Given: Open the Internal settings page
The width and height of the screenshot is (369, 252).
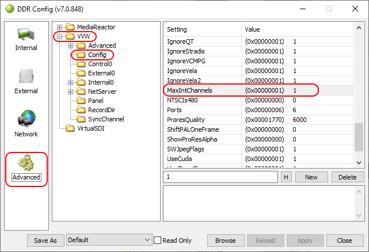Looking at the screenshot, I should click(x=26, y=39).
